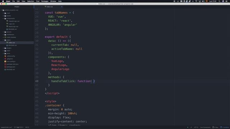Click the Wi-Fi icon in the menu bar

tap(196, 1)
